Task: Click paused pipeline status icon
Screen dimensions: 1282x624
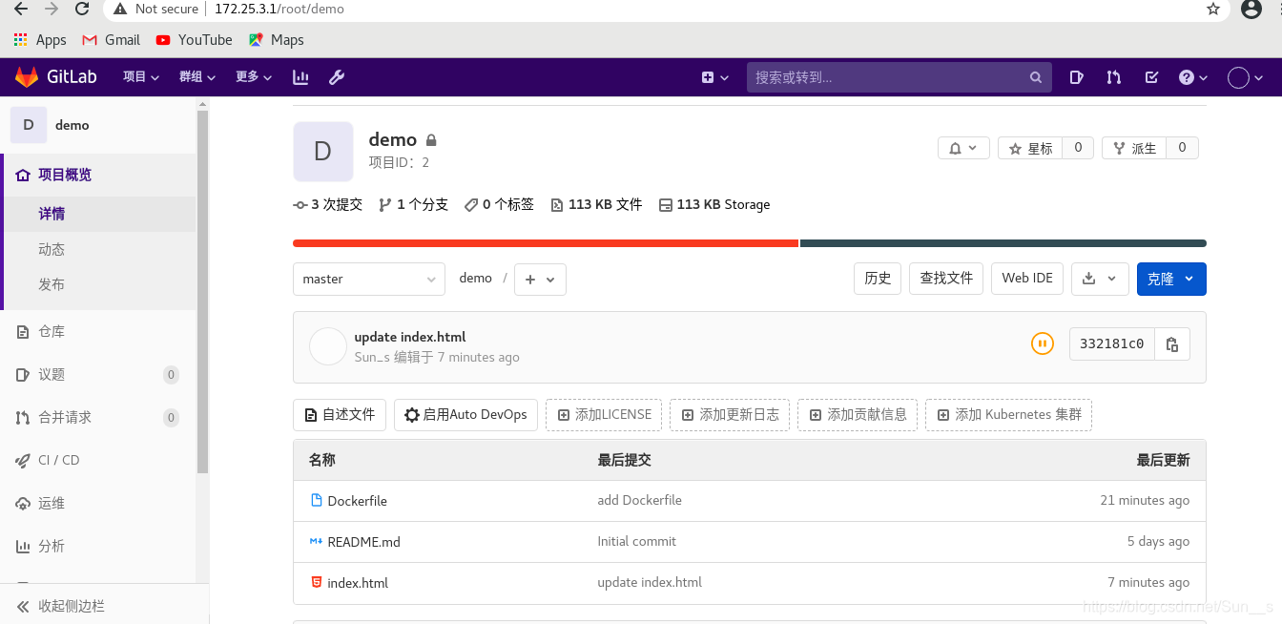Action: click(x=1043, y=343)
